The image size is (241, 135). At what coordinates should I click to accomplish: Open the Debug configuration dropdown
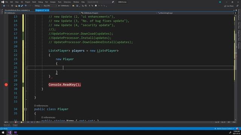tap(38, 6)
